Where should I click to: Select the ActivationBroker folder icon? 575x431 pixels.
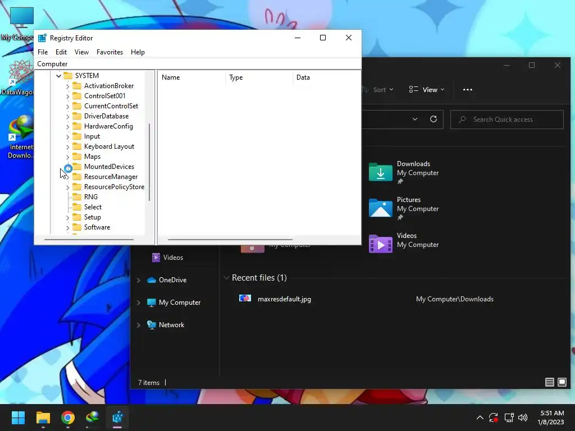point(77,86)
